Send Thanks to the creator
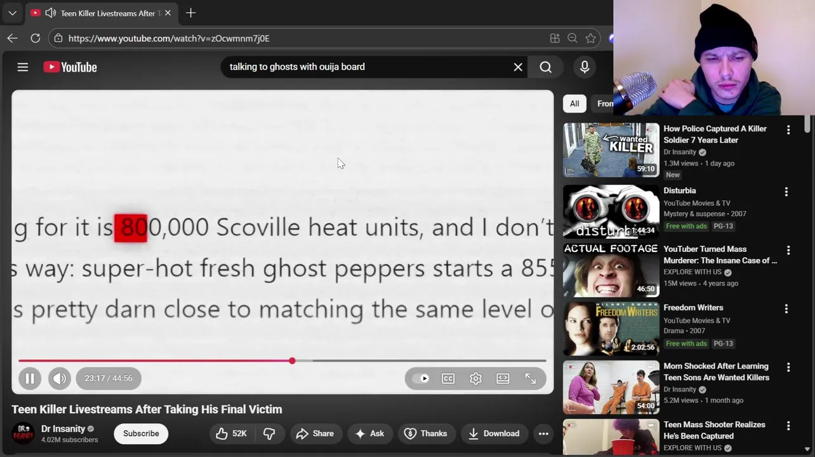 426,434
